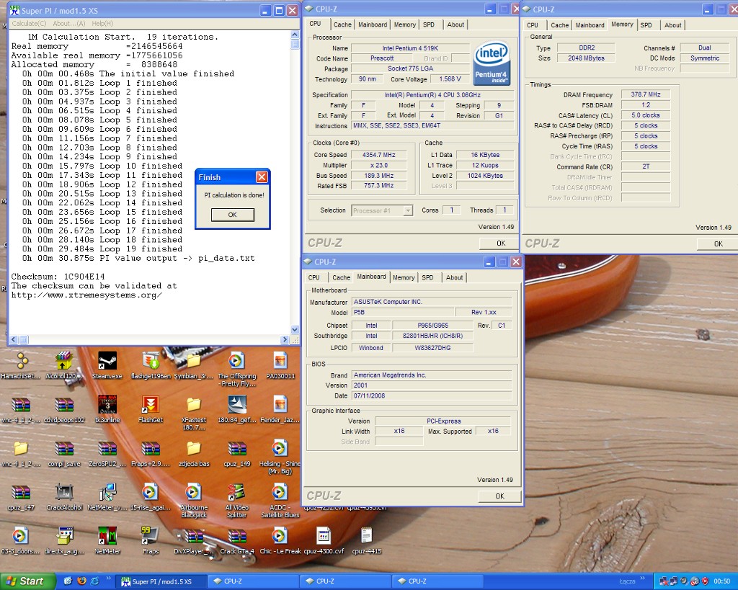The image size is (738, 590).
Task: Click Super PI vertical scrollbar down arrow
Action: (295, 330)
